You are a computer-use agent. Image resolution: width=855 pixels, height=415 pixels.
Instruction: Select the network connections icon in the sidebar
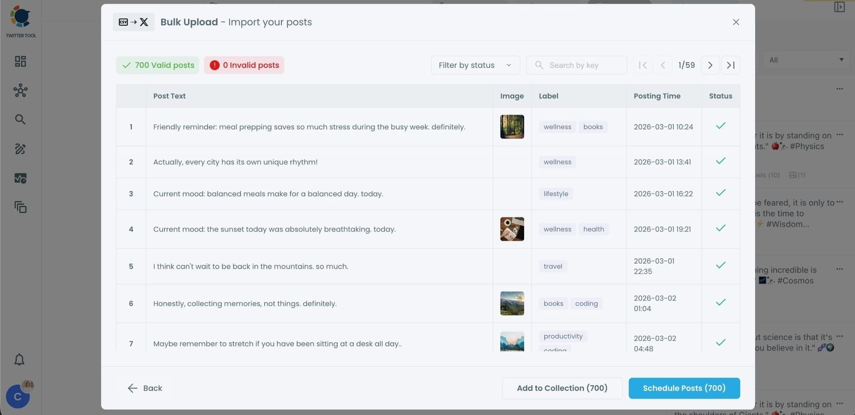20,91
